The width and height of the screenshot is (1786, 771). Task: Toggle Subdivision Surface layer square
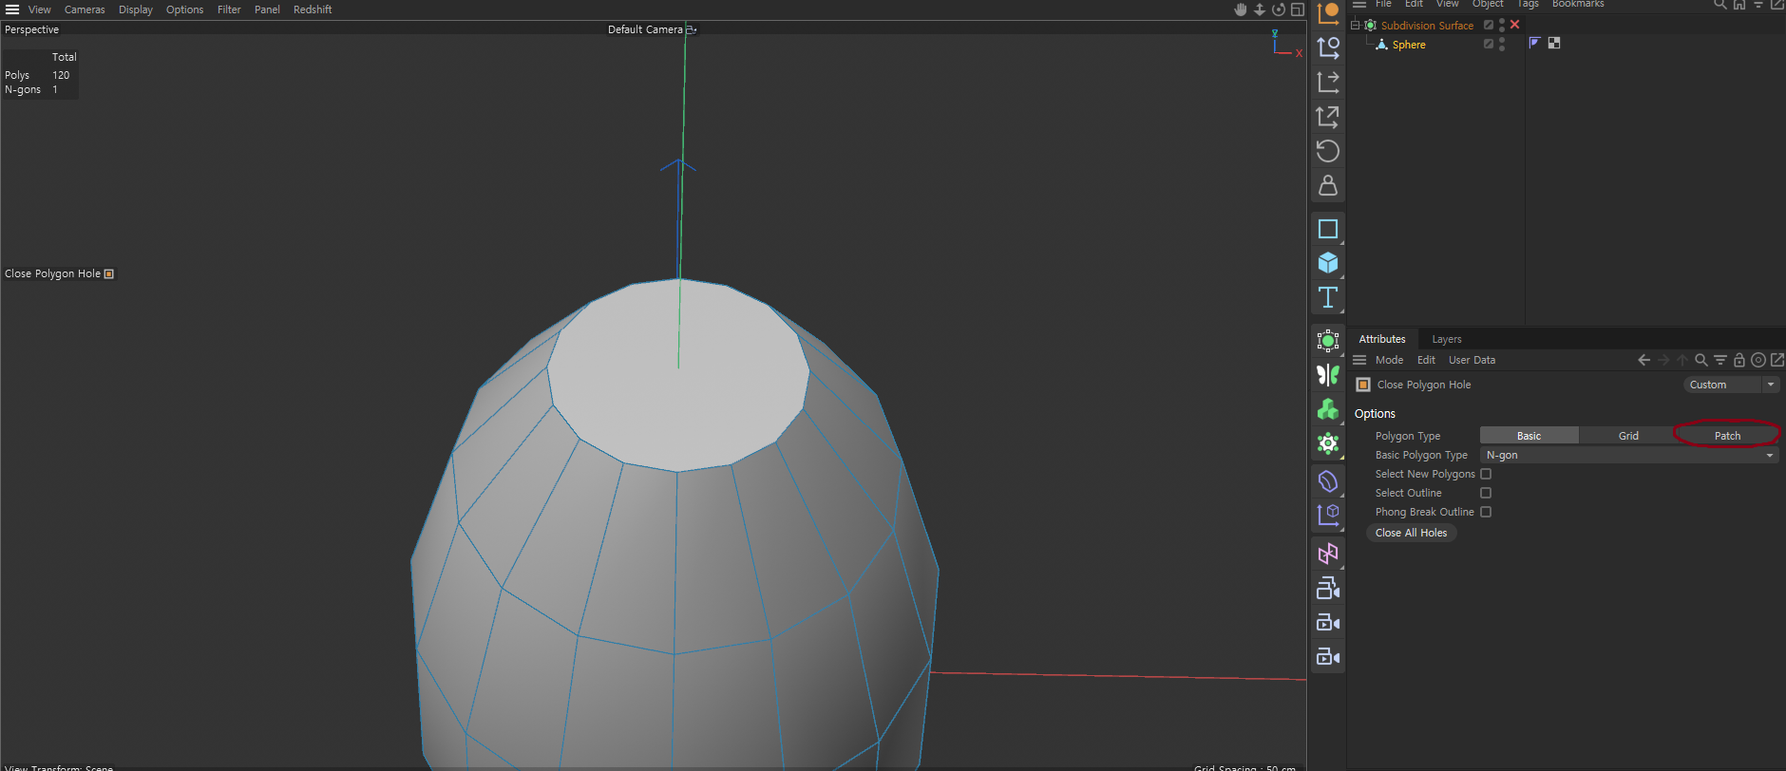(1489, 26)
